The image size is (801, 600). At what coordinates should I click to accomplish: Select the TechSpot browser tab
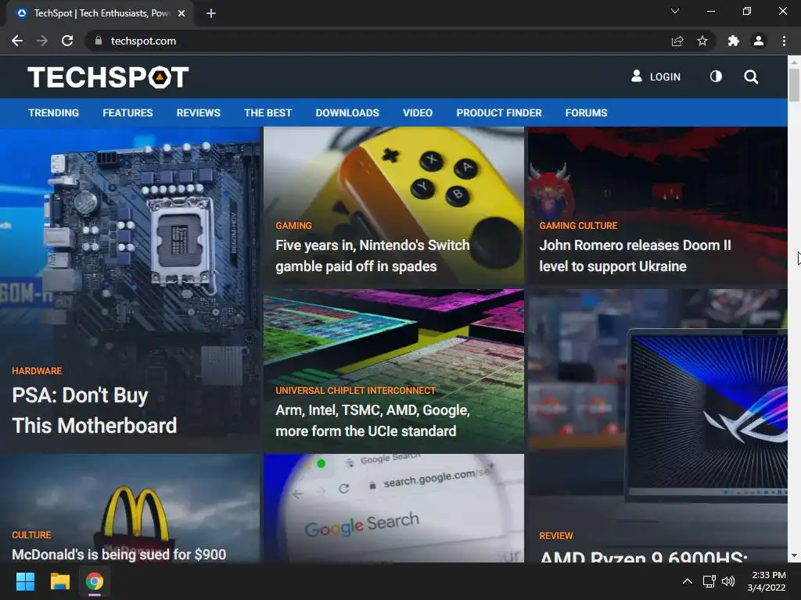100,13
